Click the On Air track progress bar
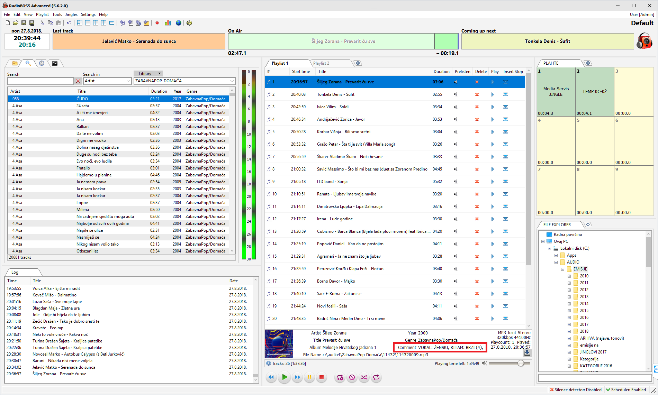The image size is (658, 395). (343, 41)
